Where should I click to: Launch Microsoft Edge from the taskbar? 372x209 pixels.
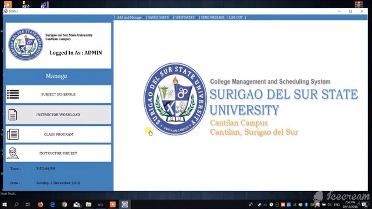tap(52, 204)
